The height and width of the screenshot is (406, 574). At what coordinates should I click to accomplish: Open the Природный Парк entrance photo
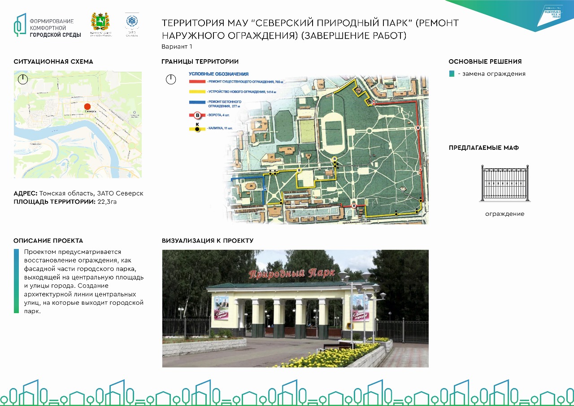[295, 308]
